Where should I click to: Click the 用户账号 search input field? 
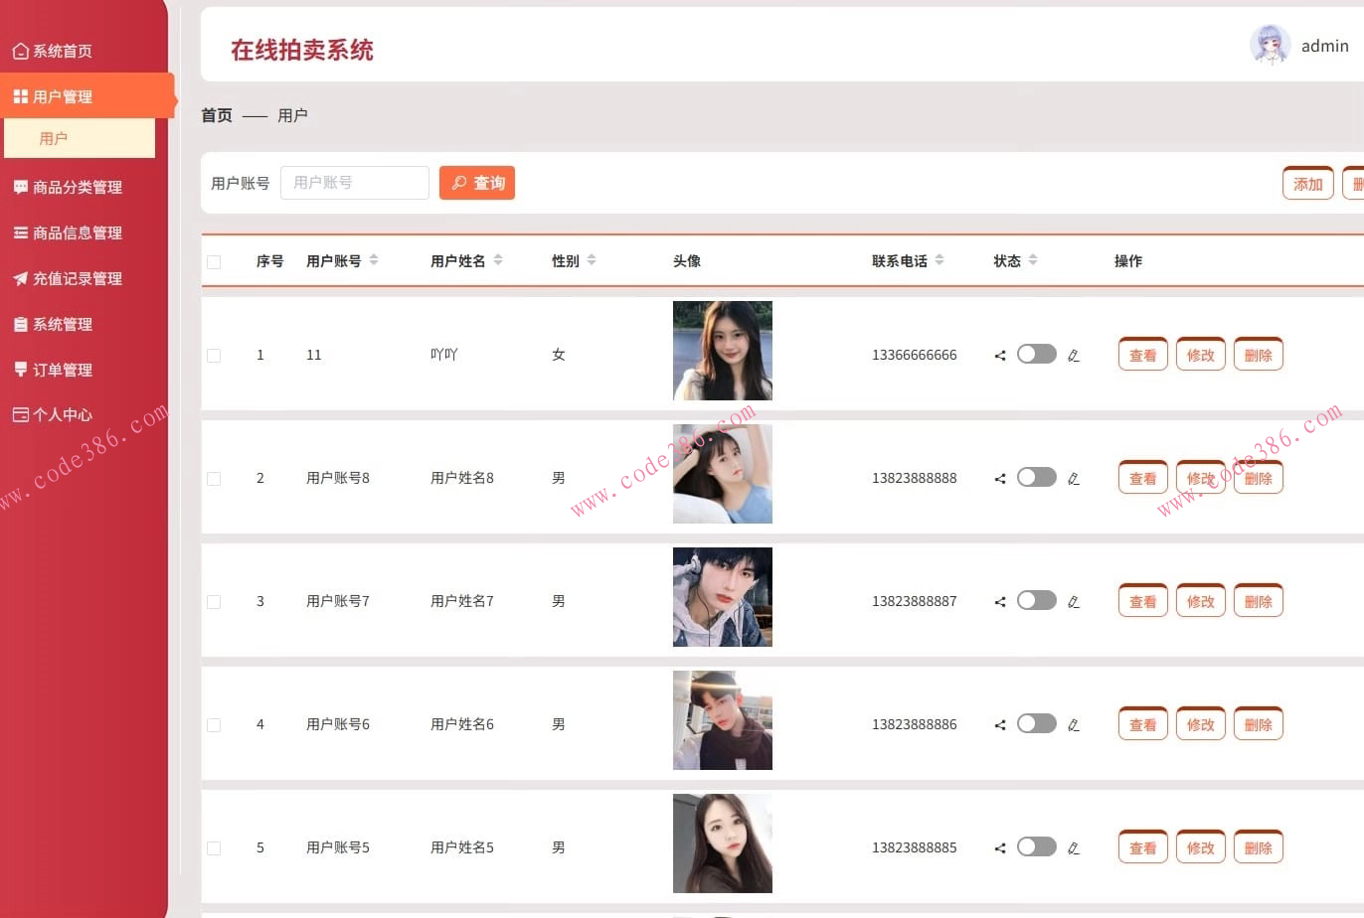pyautogui.click(x=354, y=182)
